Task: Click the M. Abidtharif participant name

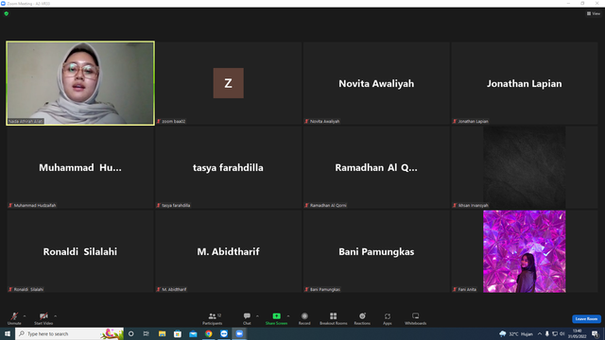Action: pyautogui.click(x=228, y=252)
